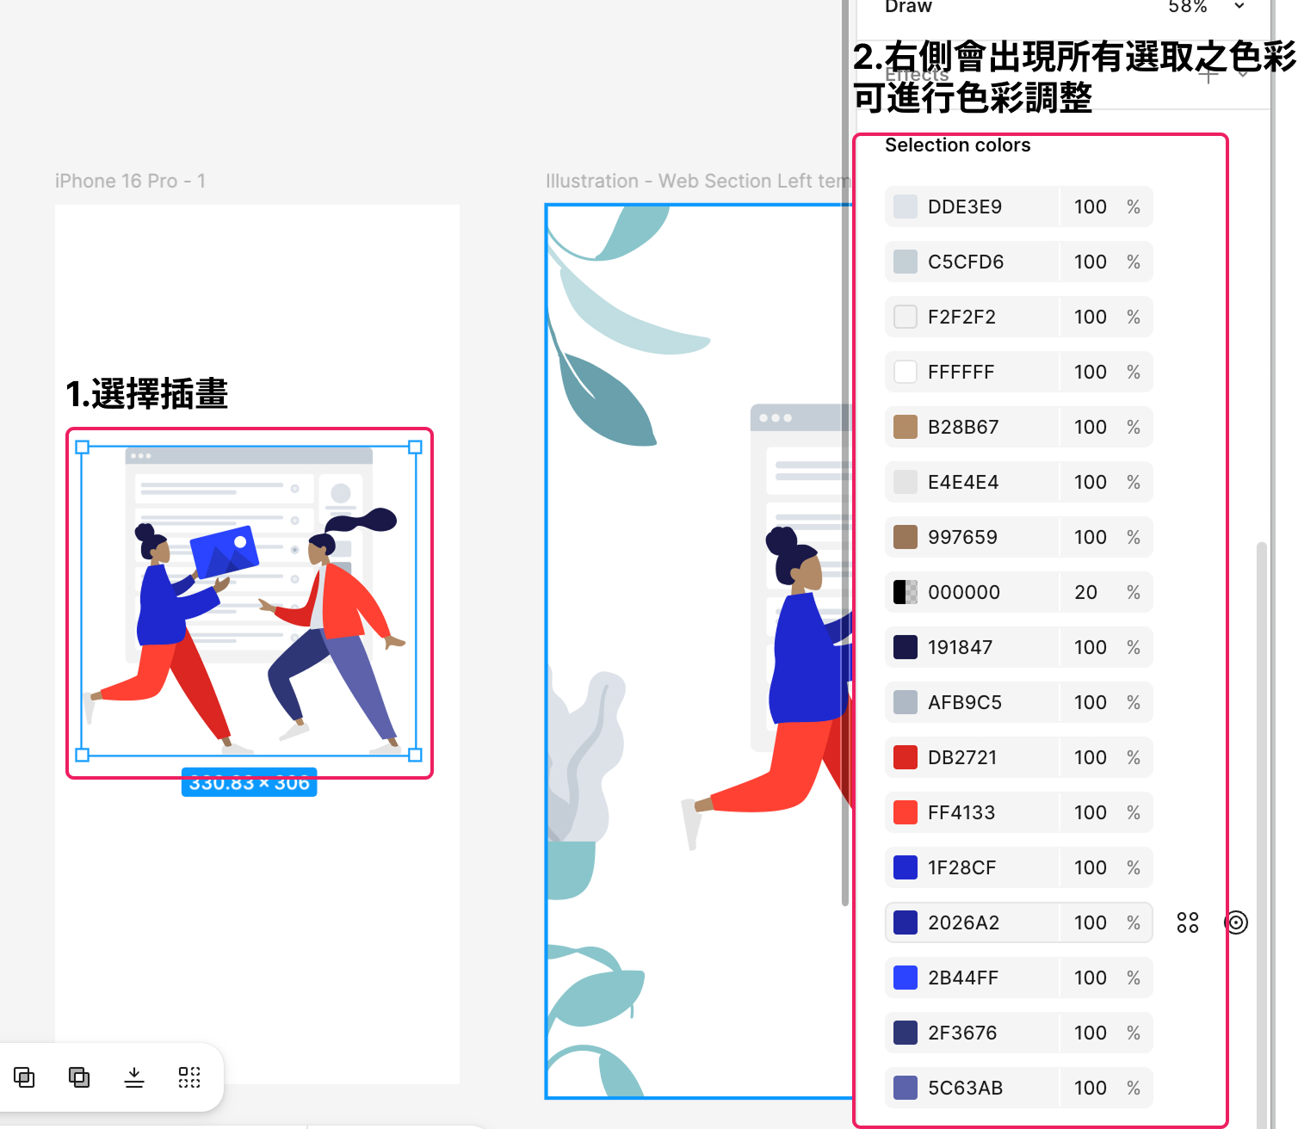This screenshot has height=1129, width=1298.
Task: Click the overlapping squares icon with shaded outer areas
Action: (79, 1077)
